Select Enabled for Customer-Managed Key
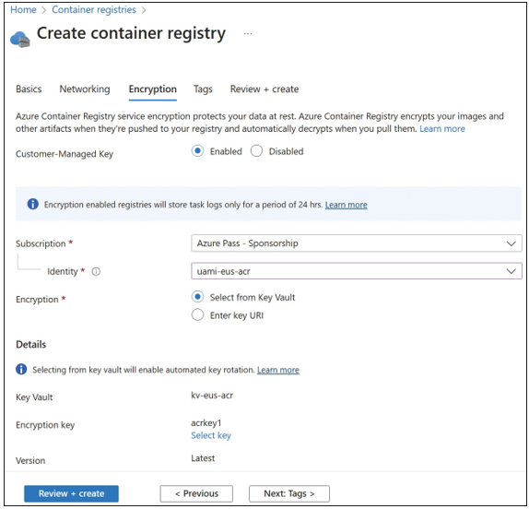The image size is (529, 509). [x=197, y=151]
